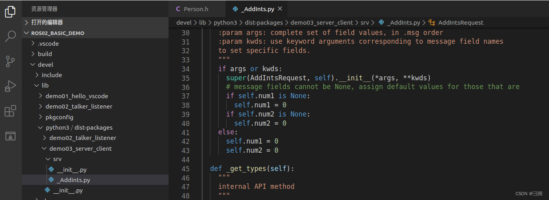Open the Source Control view

(10, 61)
